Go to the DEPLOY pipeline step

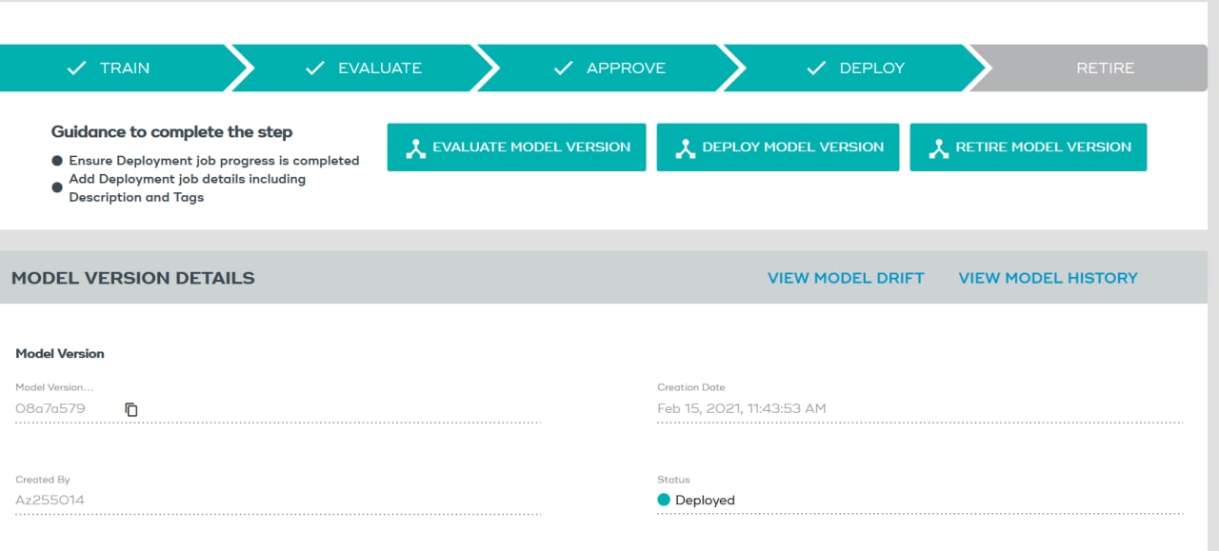(857, 68)
